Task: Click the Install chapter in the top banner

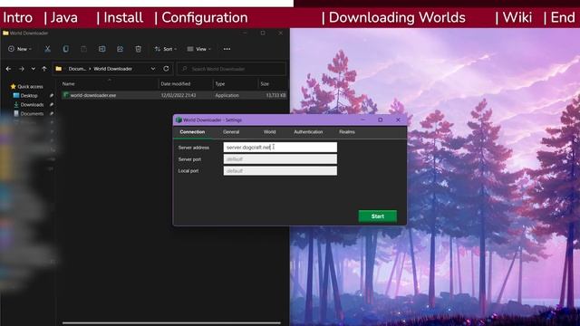Action: (123, 17)
